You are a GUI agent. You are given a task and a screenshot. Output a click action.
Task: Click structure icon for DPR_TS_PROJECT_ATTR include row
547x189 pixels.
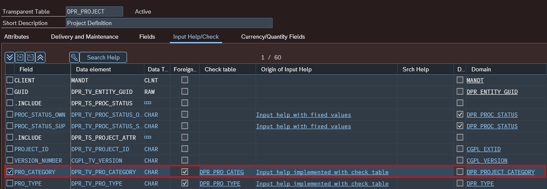click(148, 138)
